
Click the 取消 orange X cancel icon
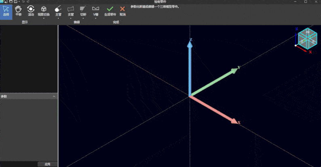tap(122, 9)
